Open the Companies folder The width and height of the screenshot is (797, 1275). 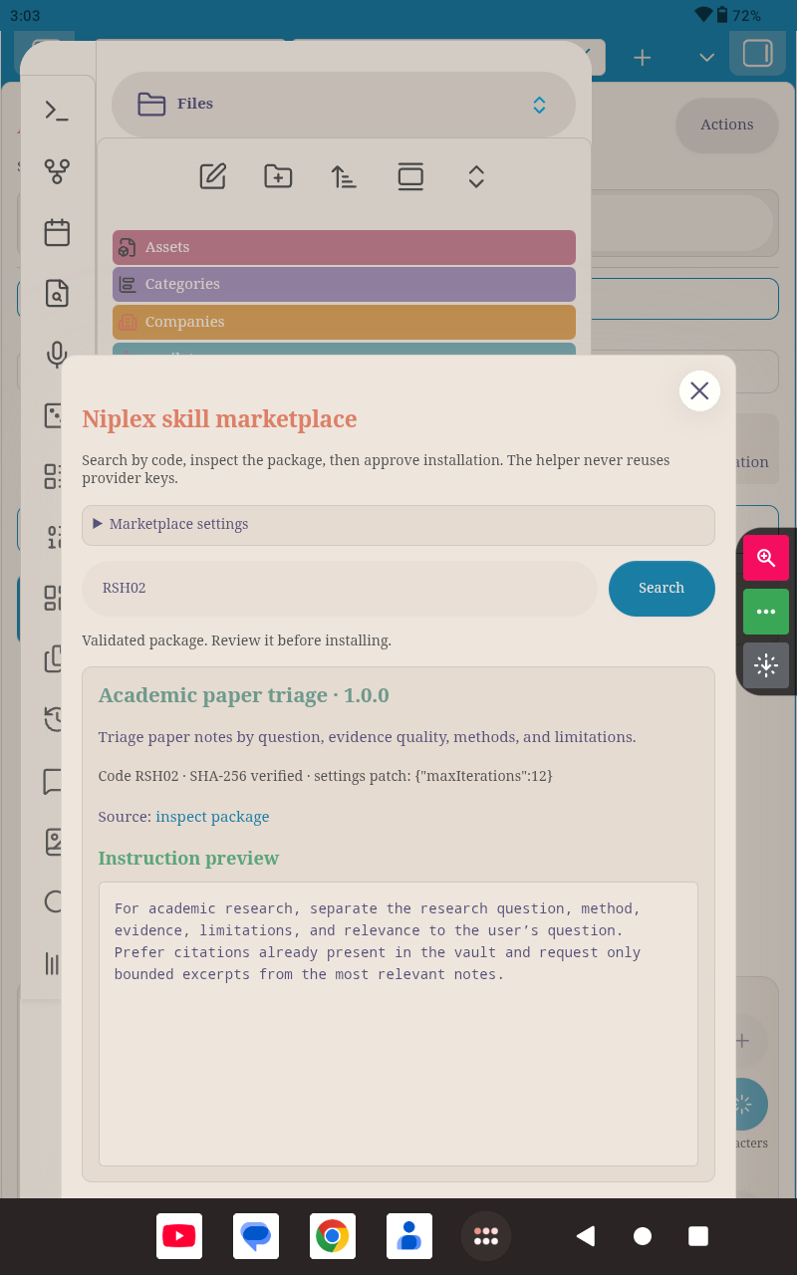(x=344, y=322)
